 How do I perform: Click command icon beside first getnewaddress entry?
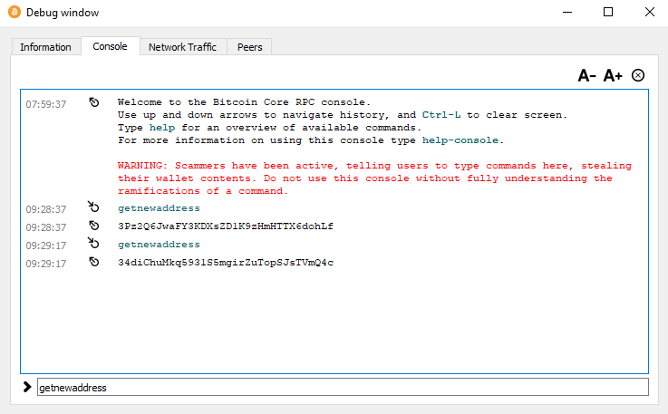93,207
